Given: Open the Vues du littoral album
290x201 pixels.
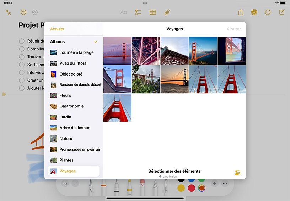Looking at the screenshot, I should point(74,63).
